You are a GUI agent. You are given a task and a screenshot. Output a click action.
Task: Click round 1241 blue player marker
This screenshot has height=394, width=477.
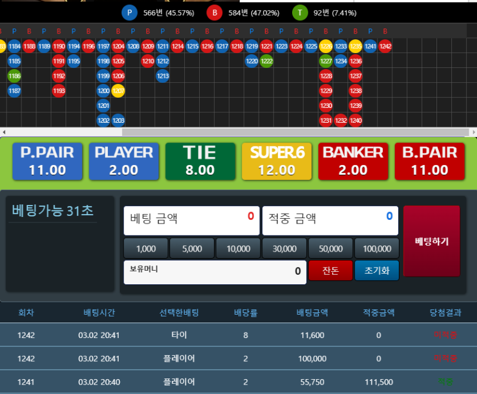[x=370, y=46]
